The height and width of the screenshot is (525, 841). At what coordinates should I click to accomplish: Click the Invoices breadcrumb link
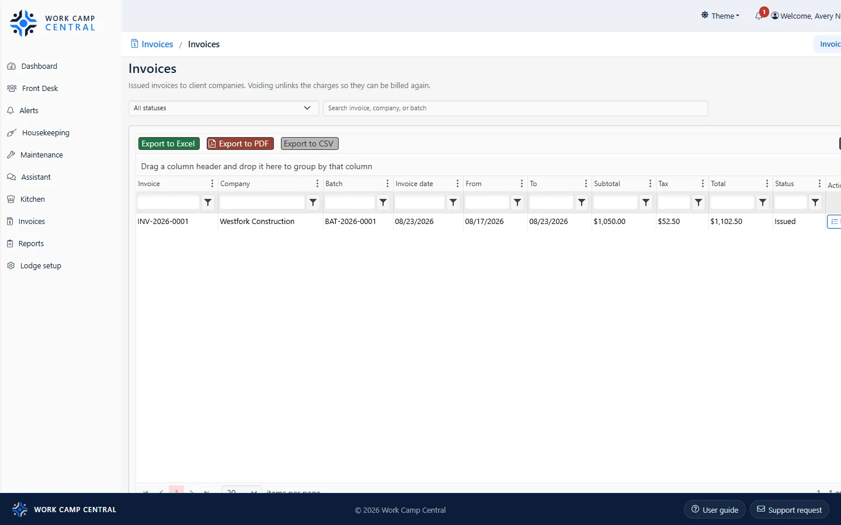pos(152,44)
